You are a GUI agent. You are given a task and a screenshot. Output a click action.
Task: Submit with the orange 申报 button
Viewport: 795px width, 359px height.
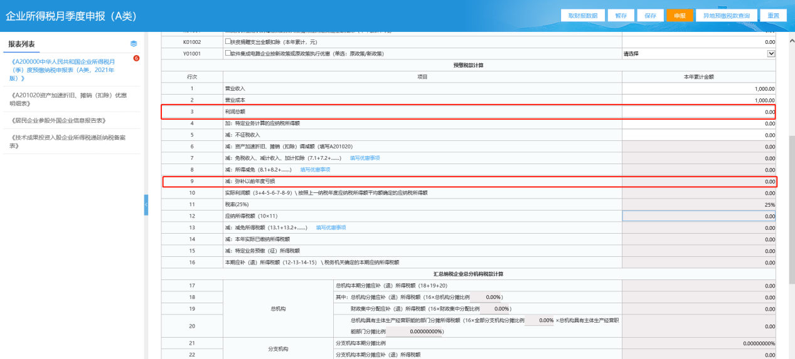click(680, 16)
